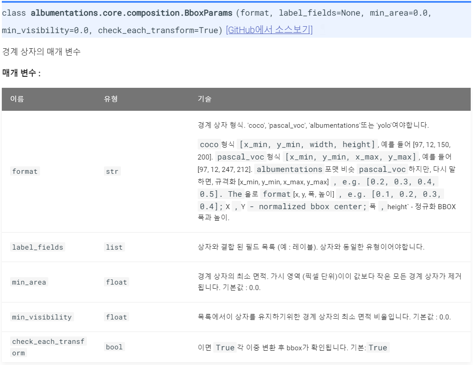Click the float type in min_area row
Screen dimensions: 473x365
pyautogui.click(x=116, y=282)
